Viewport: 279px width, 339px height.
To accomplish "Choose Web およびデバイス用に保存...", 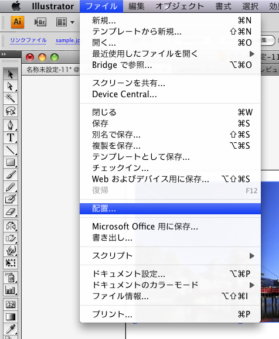I will pyautogui.click(x=170, y=179).
